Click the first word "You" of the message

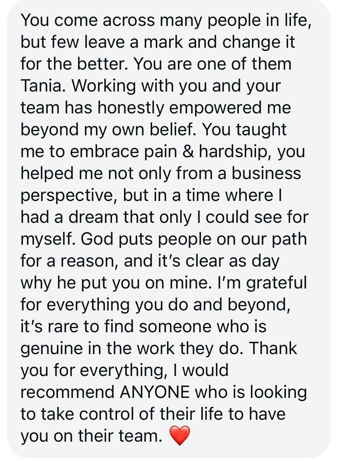coord(35,20)
